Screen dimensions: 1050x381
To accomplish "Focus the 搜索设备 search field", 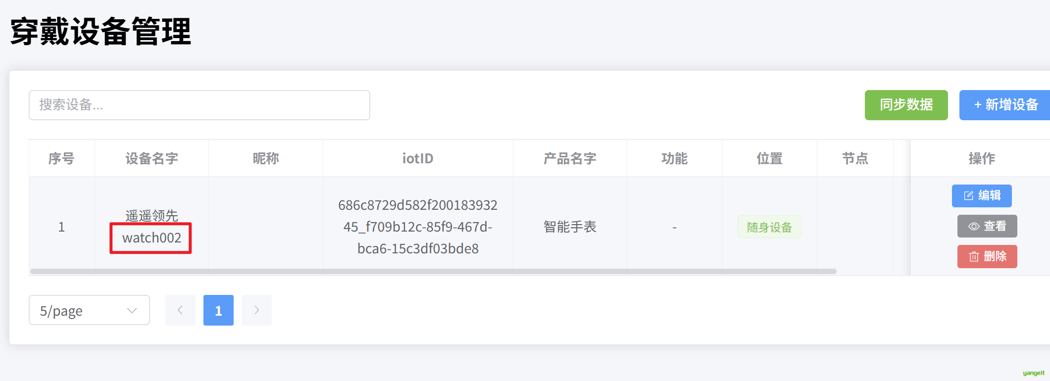I will 200,105.
